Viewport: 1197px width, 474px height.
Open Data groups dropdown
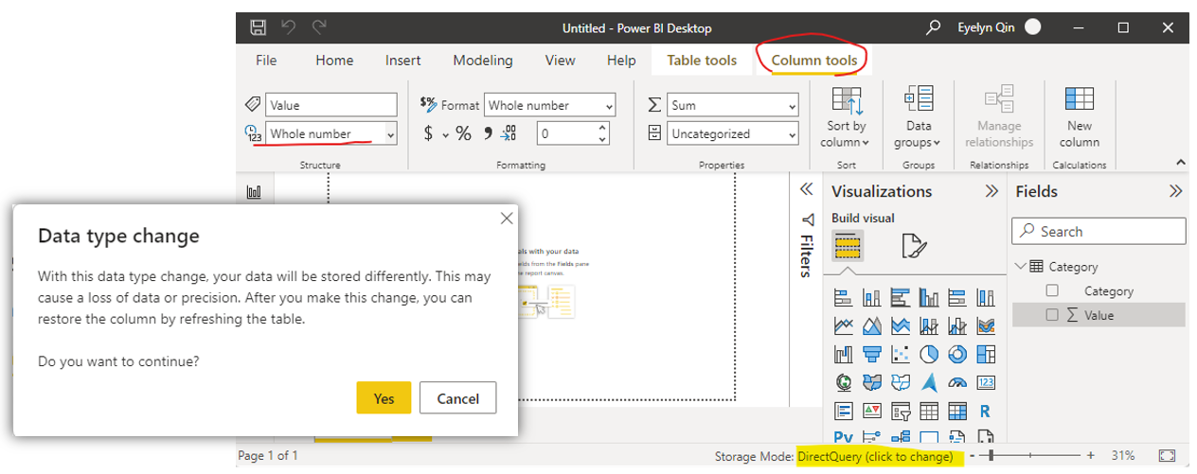tap(918, 120)
